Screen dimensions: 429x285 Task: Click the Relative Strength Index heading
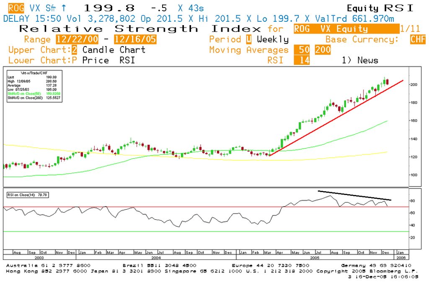(140, 29)
